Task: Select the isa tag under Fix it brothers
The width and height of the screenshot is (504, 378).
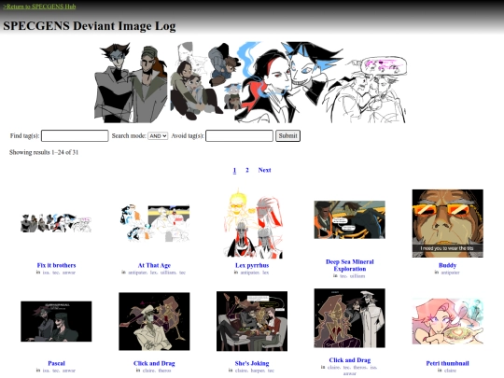Action: [x=46, y=273]
